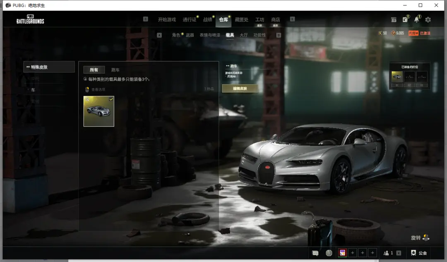
Task: Switch to the 角色 sub-tab
Action: coord(176,35)
